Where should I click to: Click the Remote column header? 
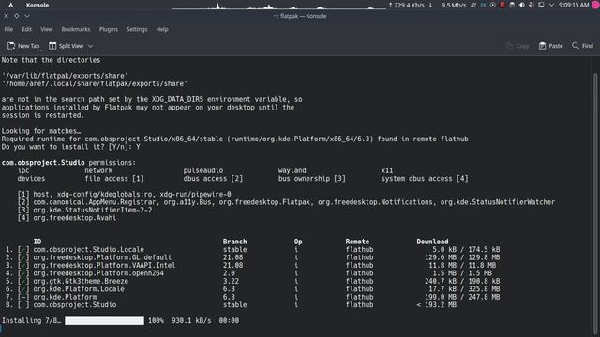357,242
